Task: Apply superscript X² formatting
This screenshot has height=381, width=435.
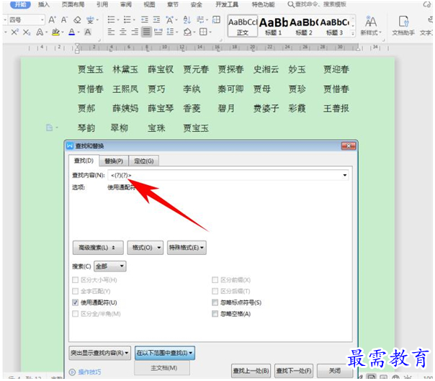Action: [x=14, y=32]
